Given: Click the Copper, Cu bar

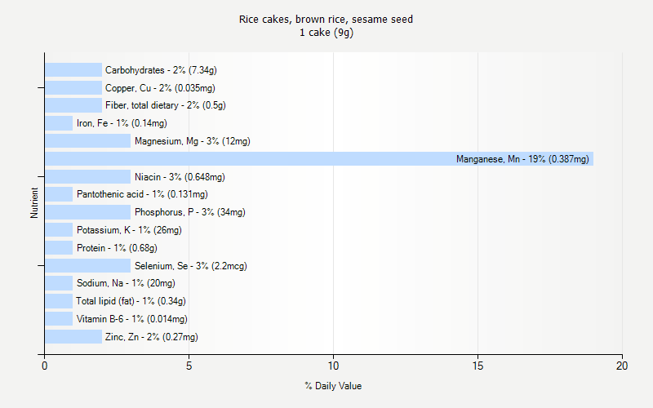Looking at the screenshot, I should click(x=73, y=88).
